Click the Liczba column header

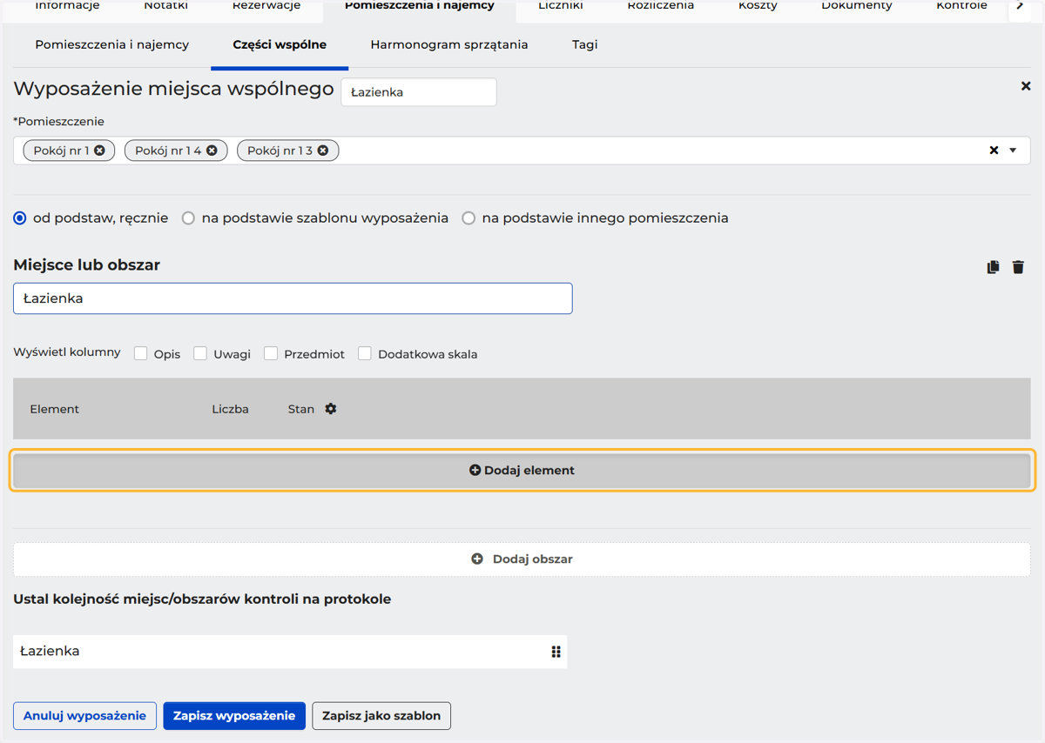(230, 409)
